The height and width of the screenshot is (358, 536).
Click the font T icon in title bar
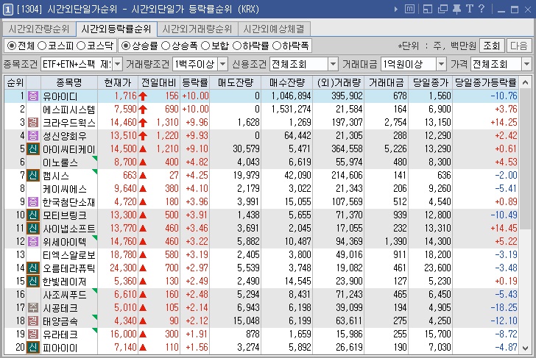[470, 9]
